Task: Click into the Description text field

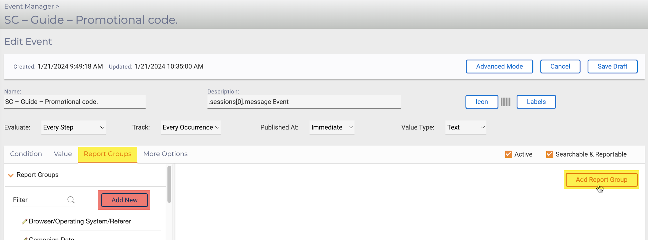Action: tap(304, 102)
